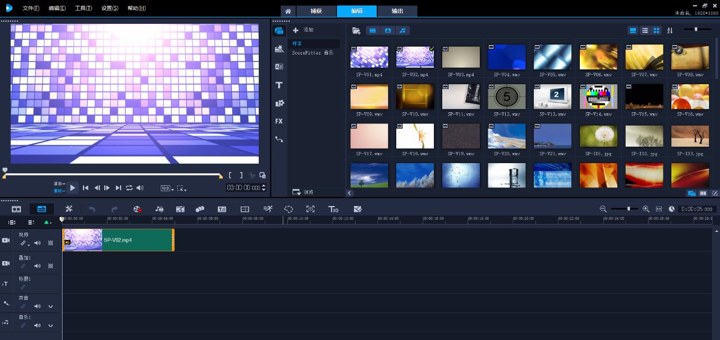This screenshot has height=340, width=720.
Task: Open the 3D title editor tool
Action: pyautogui.click(x=333, y=209)
